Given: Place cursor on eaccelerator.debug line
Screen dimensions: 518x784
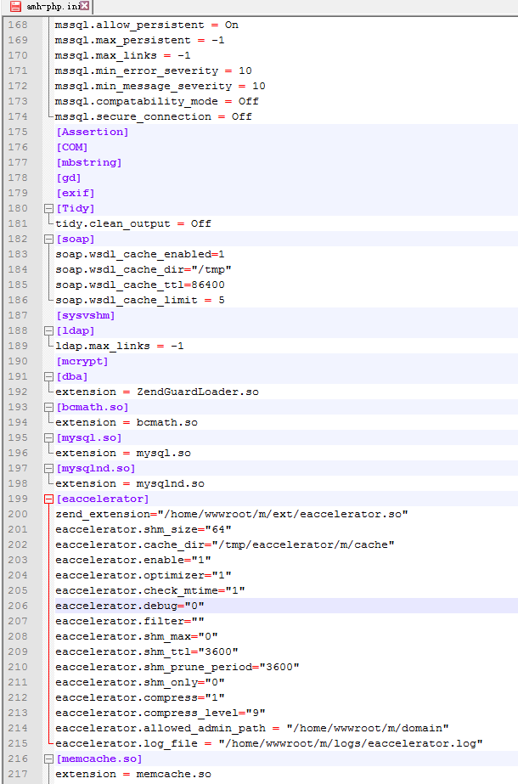Looking at the screenshot, I should coord(129,606).
